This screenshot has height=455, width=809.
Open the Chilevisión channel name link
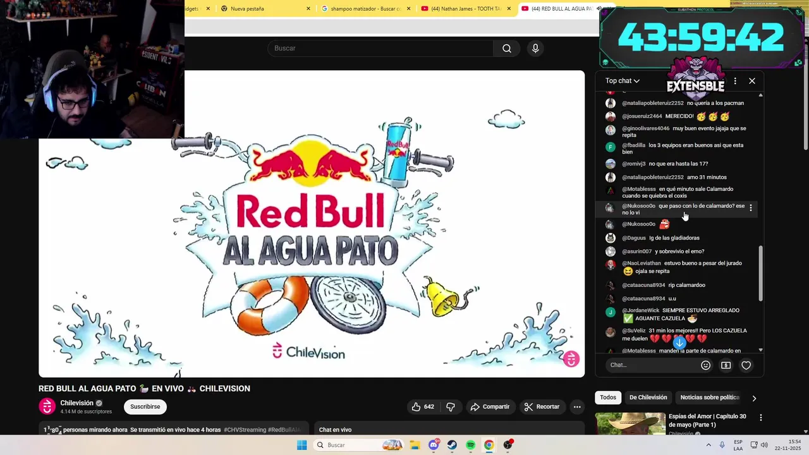(76, 403)
